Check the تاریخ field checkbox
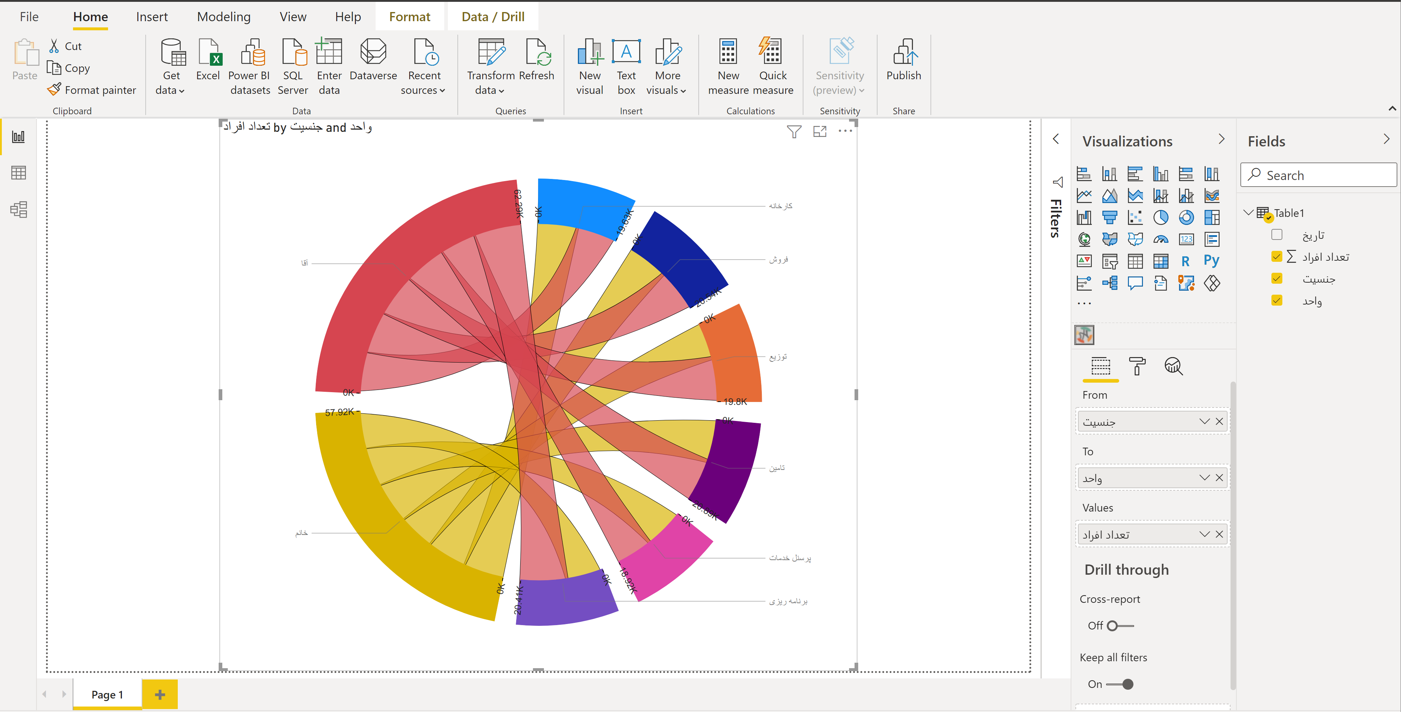Viewport: 1401px width, 712px height. click(1277, 234)
